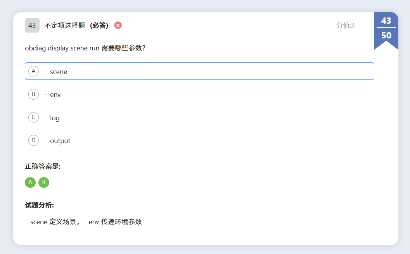Choose the --output answer text
The width and height of the screenshot is (410, 254).
pos(57,141)
